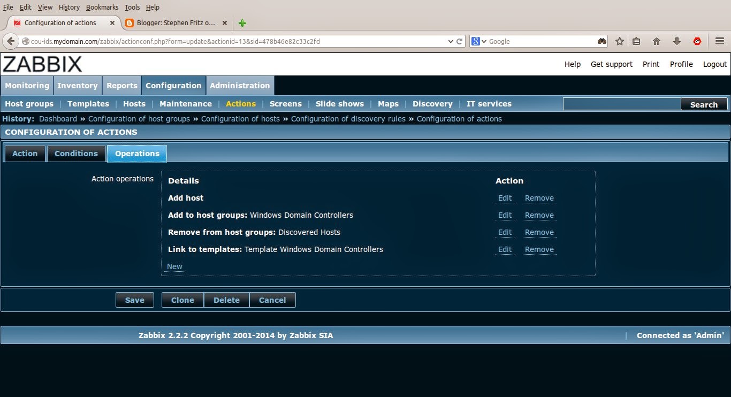The height and width of the screenshot is (397, 731).
Task: Open Actions submenu
Action: click(x=241, y=104)
